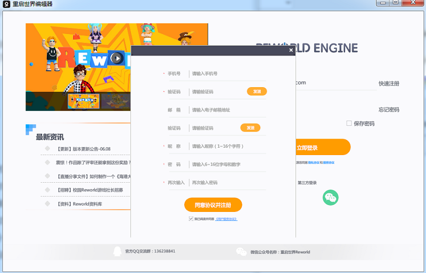Viewport: 426px width, 273px height.
Task: Open the 用户服务协议 link in dialog
Action: (x=226, y=219)
